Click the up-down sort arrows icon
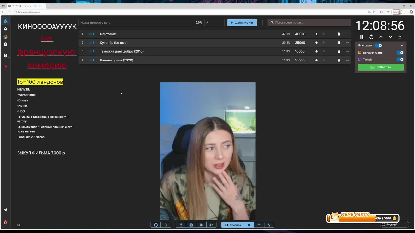415x233 pixels. (x=269, y=225)
